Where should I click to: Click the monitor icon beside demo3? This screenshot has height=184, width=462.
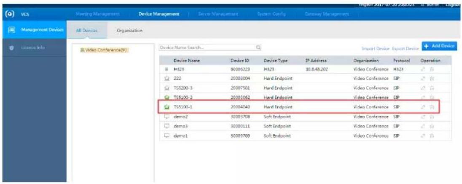click(x=166, y=126)
